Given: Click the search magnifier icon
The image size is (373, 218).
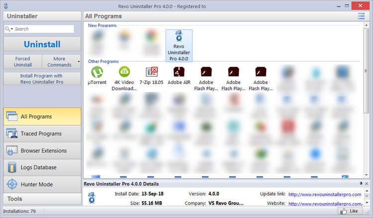Looking at the screenshot, I should [7, 29].
